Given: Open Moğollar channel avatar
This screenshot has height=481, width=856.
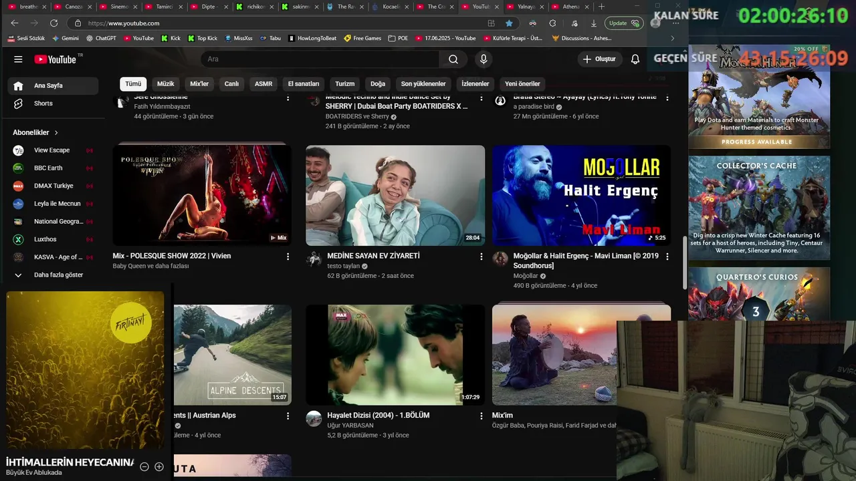Looking at the screenshot, I should click(x=500, y=259).
